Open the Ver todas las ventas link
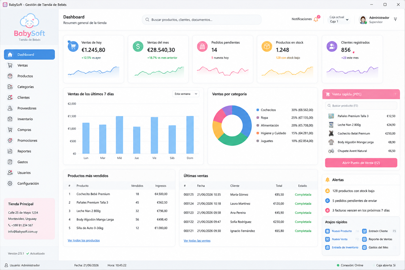 click(x=197, y=241)
